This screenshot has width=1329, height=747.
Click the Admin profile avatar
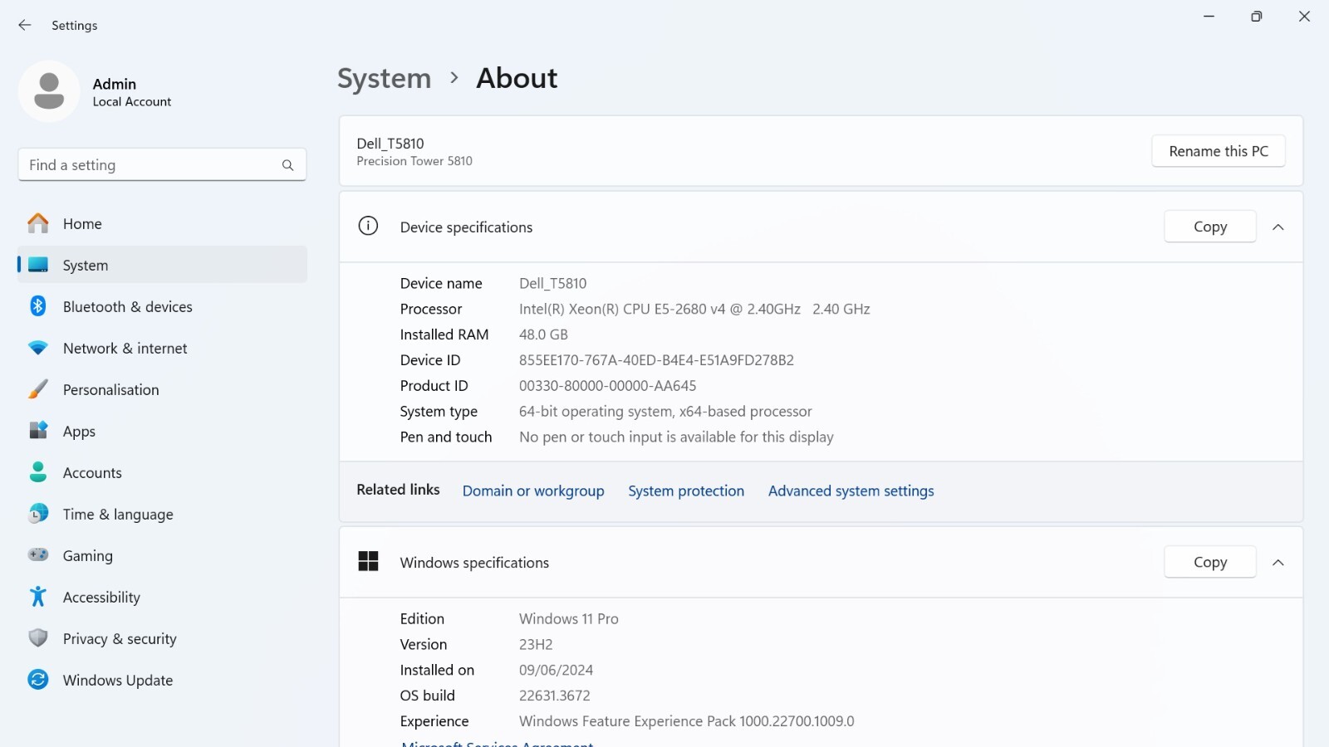click(49, 91)
